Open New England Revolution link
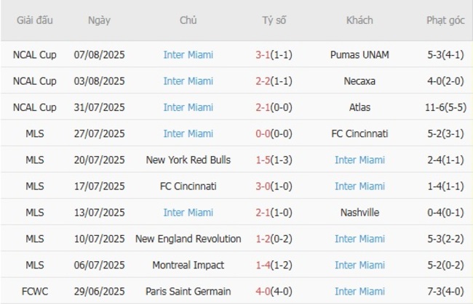 coord(188,239)
